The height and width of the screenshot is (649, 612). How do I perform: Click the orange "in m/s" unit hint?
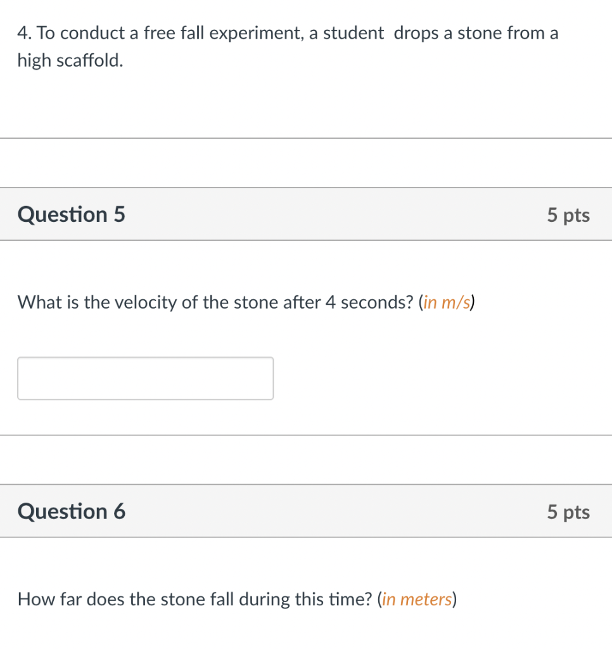[x=447, y=302]
